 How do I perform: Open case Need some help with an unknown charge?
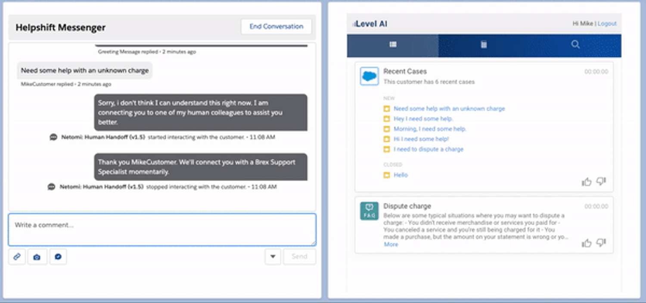(449, 109)
